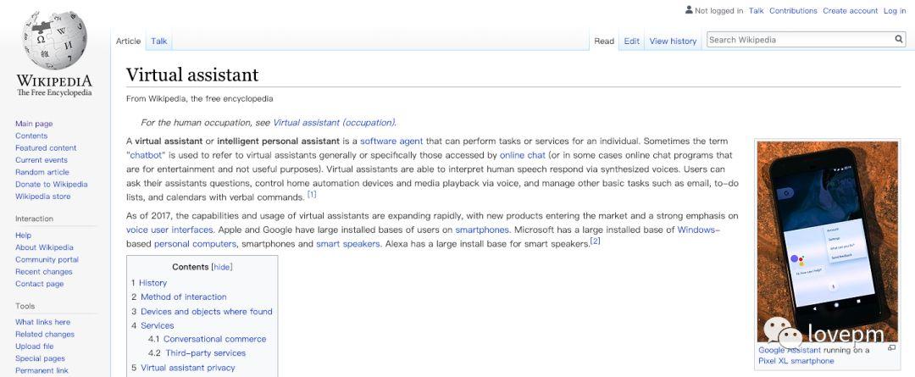Jump to Services section
Viewport: 915px width, 377px height.
click(x=157, y=325)
